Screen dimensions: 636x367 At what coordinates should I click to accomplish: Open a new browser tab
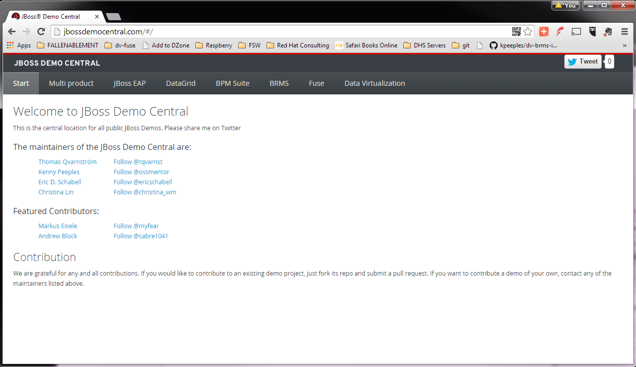click(114, 17)
